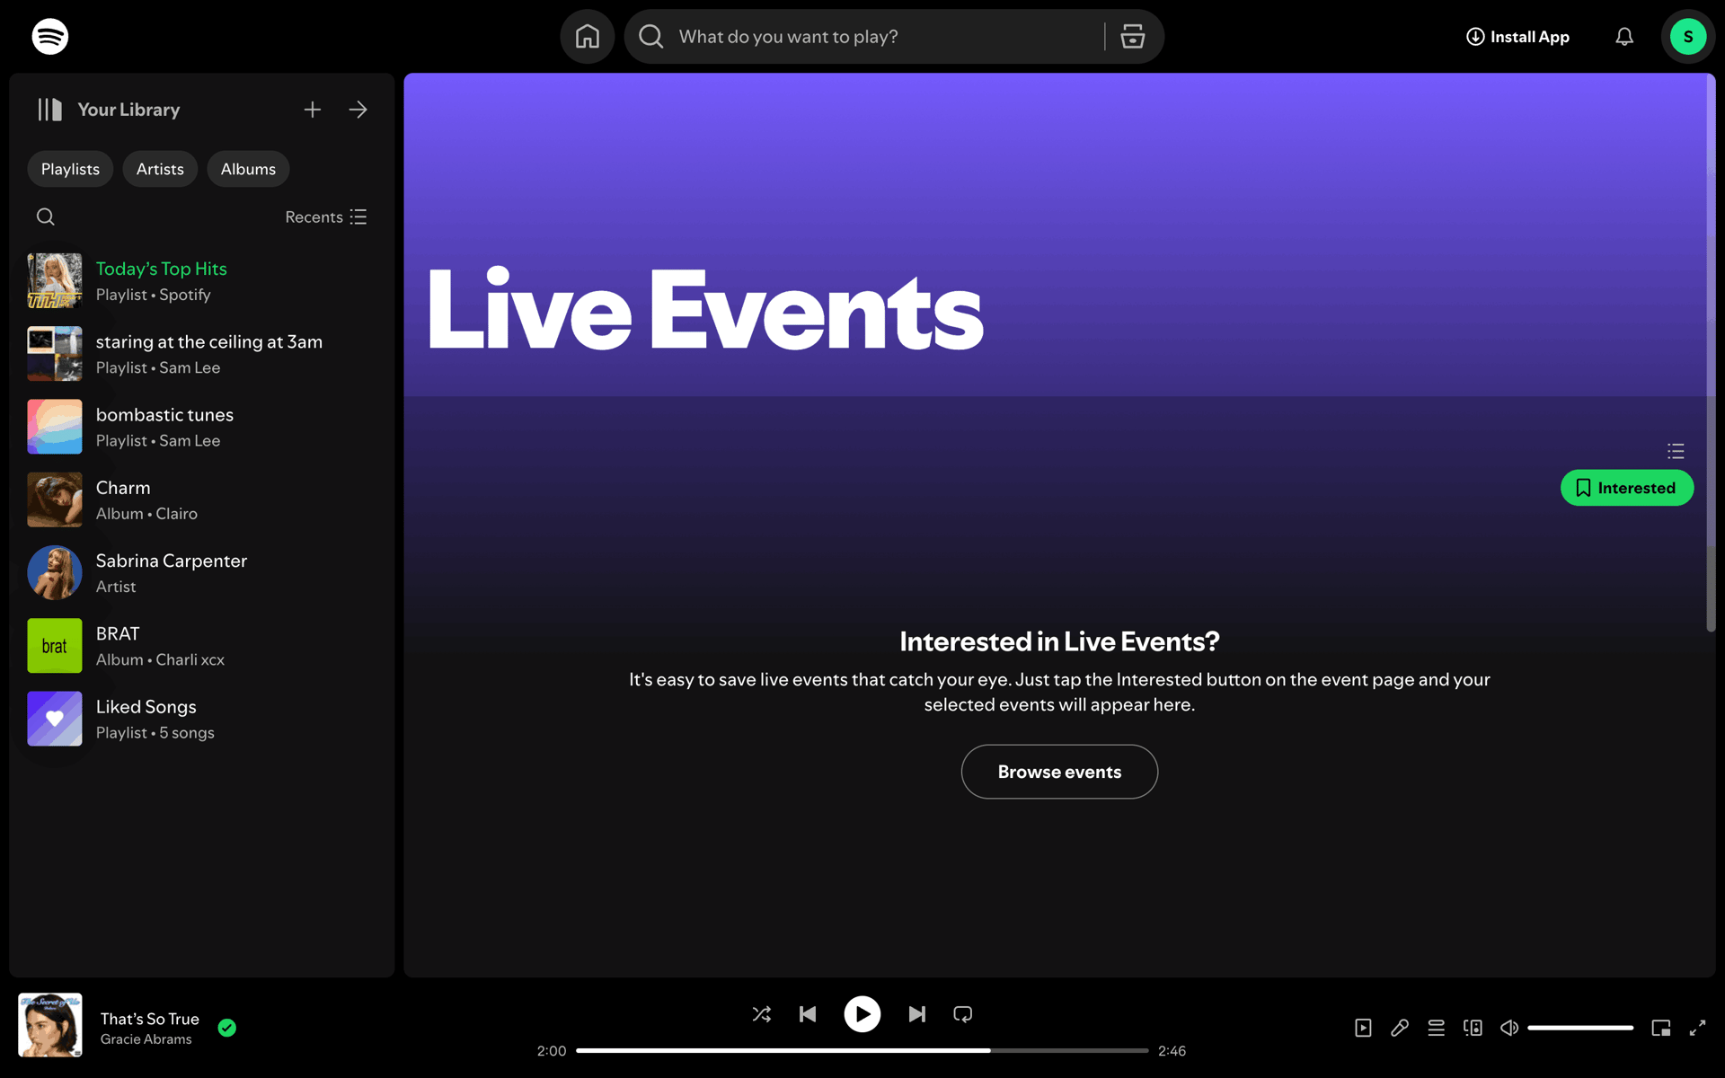Click the play button

point(862,1014)
